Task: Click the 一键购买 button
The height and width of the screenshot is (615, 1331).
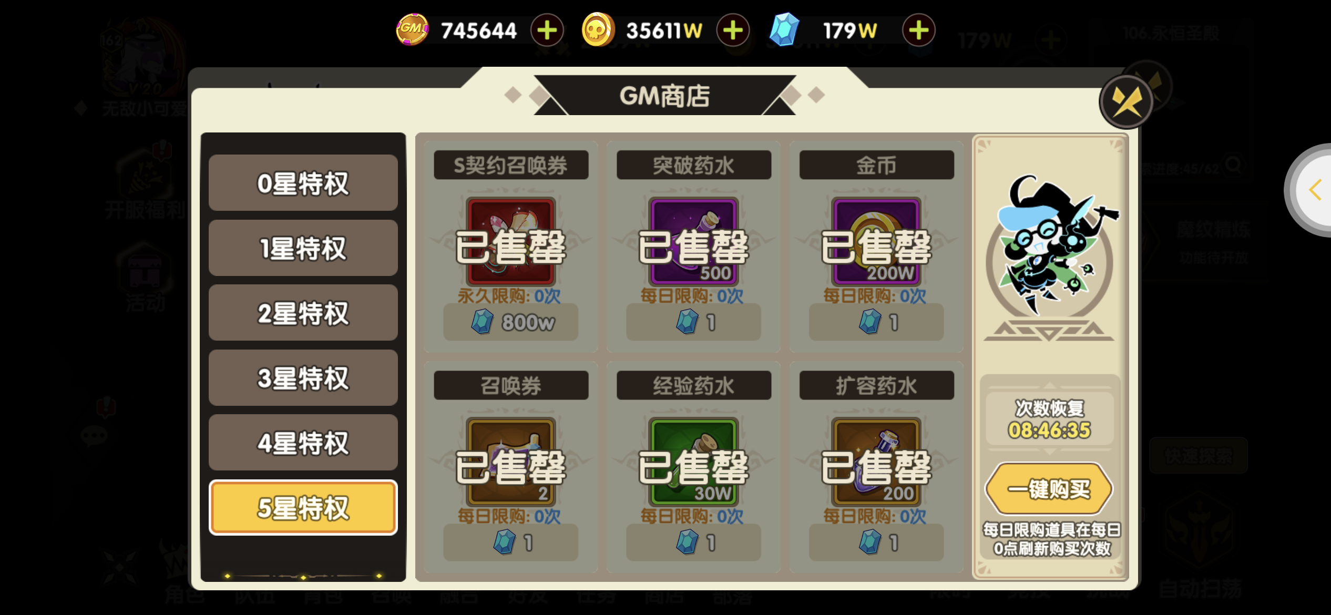Action: point(1049,489)
